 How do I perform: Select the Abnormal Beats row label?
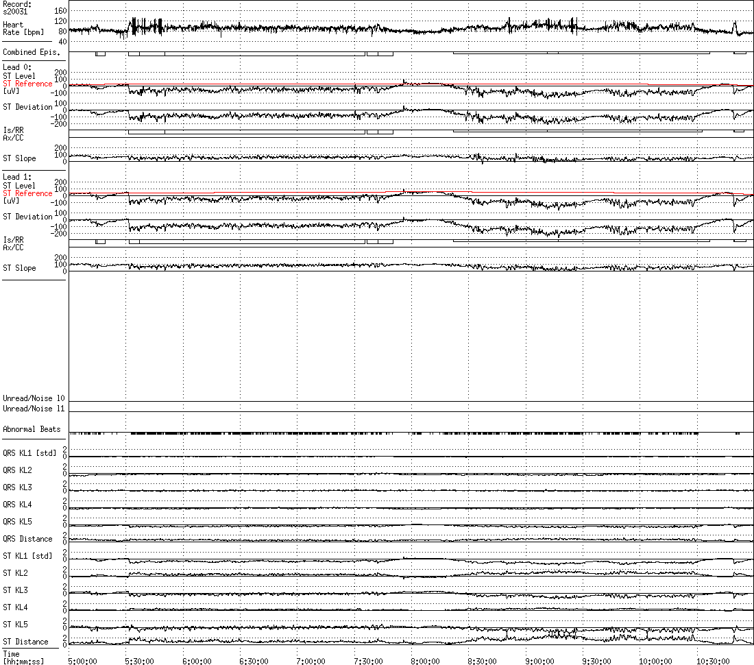(x=32, y=430)
